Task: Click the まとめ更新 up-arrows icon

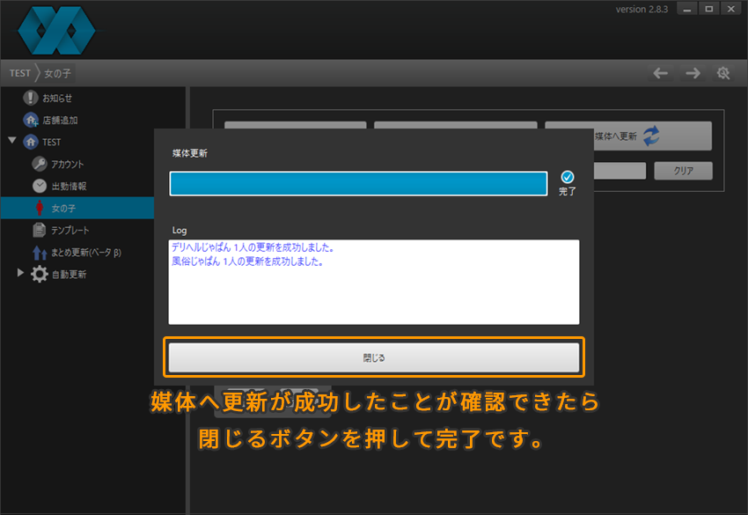Action: (39, 253)
